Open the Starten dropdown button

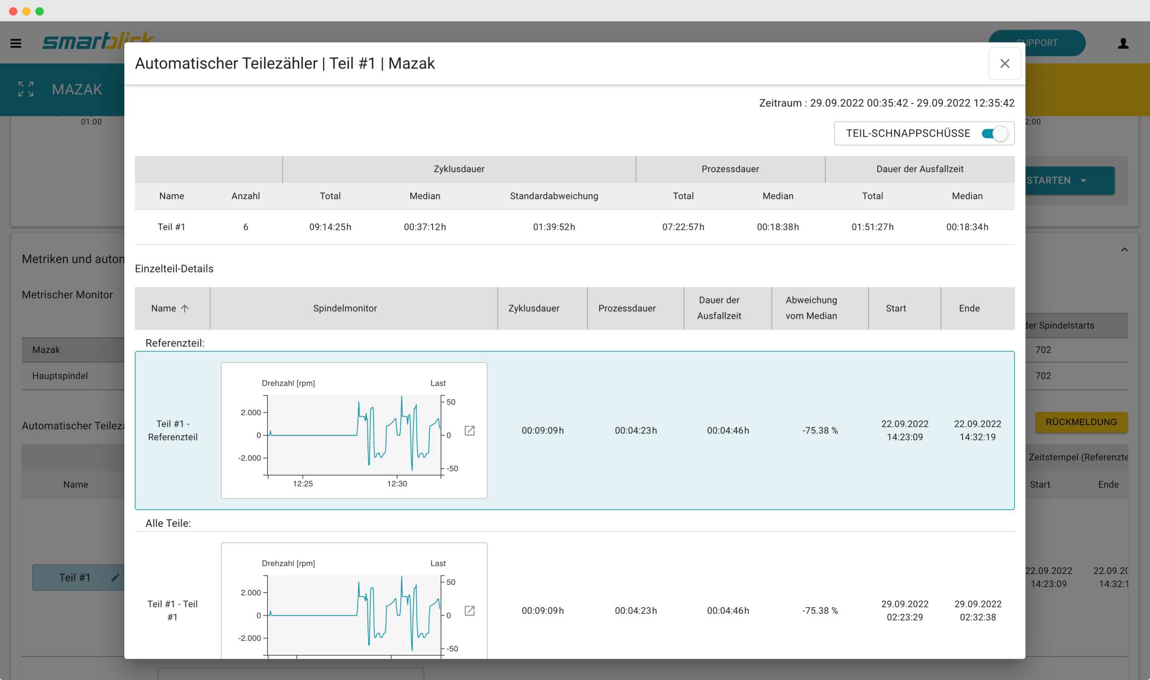click(x=1069, y=181)
